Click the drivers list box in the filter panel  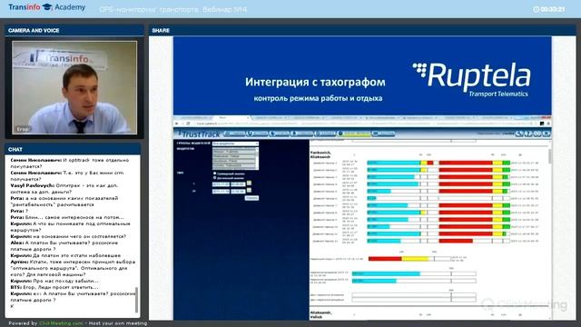pos(235,159)
